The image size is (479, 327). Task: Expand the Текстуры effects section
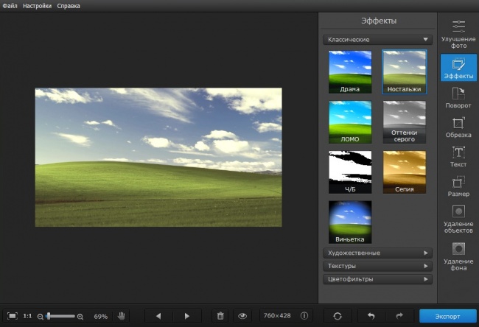tap(377, 266)
